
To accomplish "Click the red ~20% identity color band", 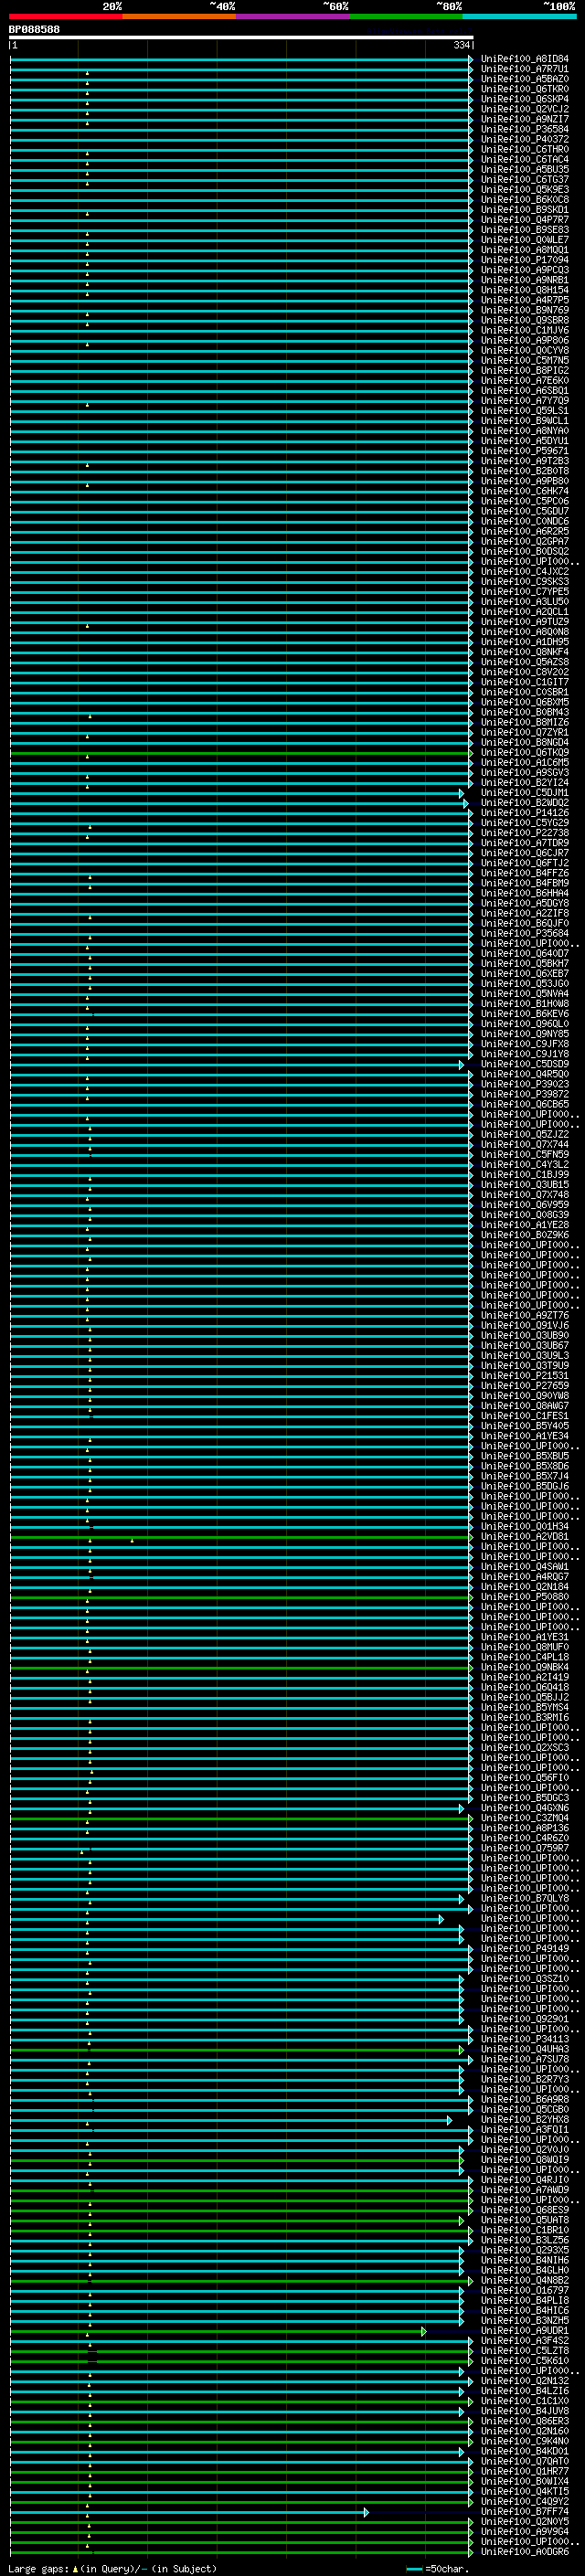I will coord(66,16).
